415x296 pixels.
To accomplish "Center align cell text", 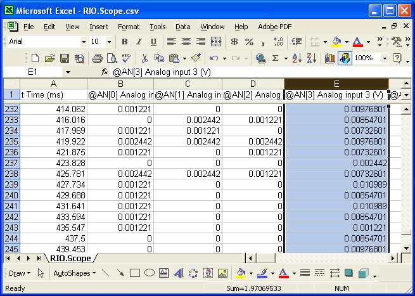I will click(186, 42).
